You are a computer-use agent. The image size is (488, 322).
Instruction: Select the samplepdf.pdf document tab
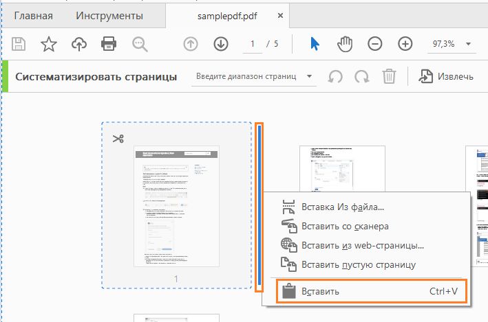click(x=227, y=16)
